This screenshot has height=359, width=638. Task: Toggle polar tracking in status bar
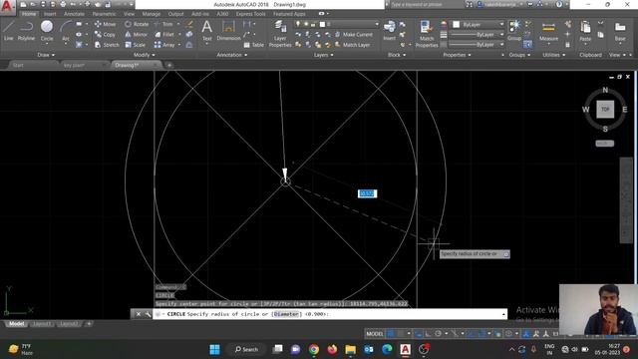pos(438,334)
